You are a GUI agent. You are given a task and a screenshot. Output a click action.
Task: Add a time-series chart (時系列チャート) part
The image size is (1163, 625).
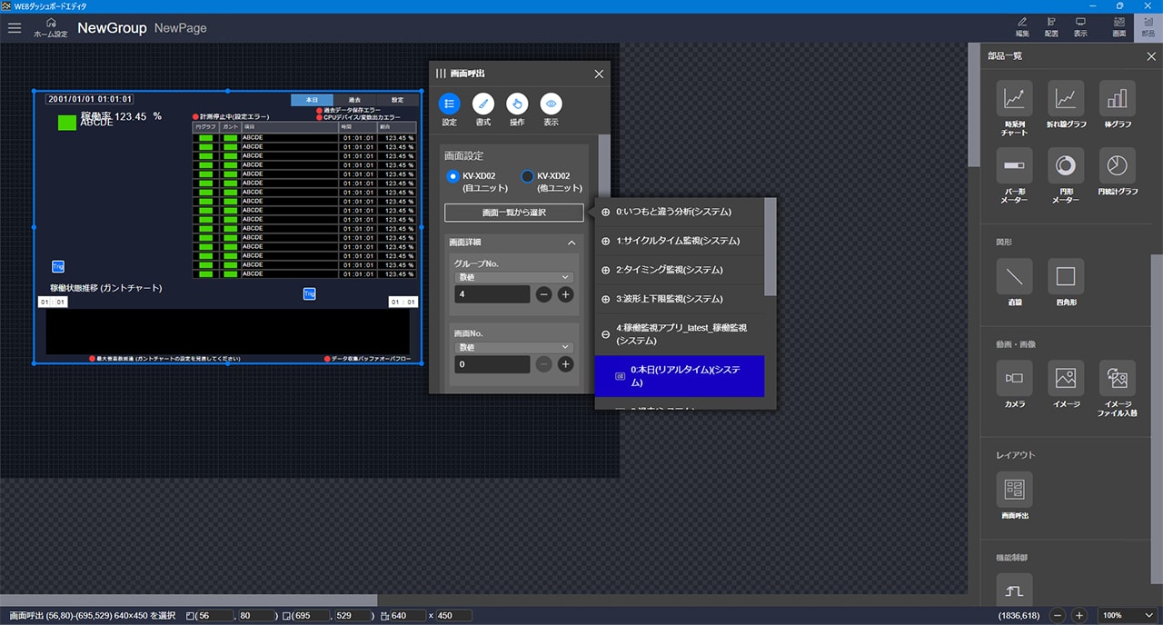coord(1014,98)
